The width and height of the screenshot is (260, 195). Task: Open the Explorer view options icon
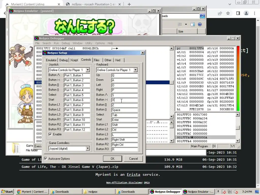pos(180,24)
